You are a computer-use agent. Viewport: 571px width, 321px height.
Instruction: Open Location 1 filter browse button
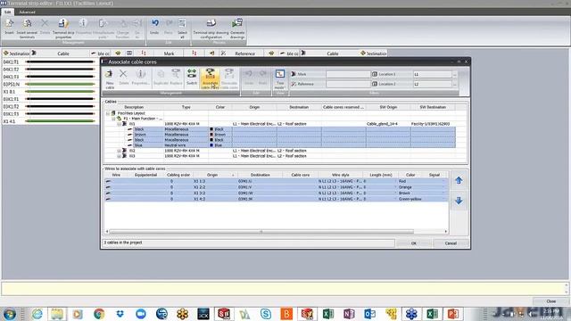tap(454, 74)
